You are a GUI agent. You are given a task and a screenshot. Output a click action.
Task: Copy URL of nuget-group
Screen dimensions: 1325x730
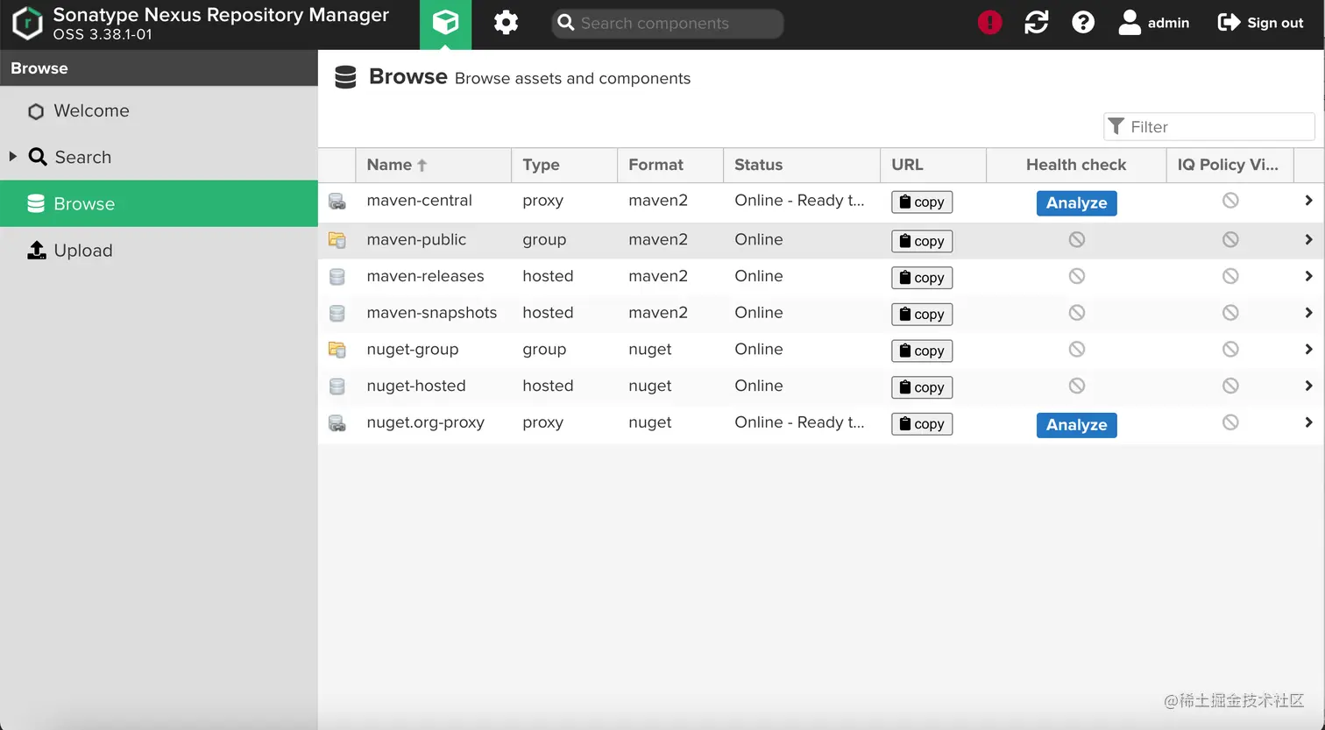(x=922, y=351)
